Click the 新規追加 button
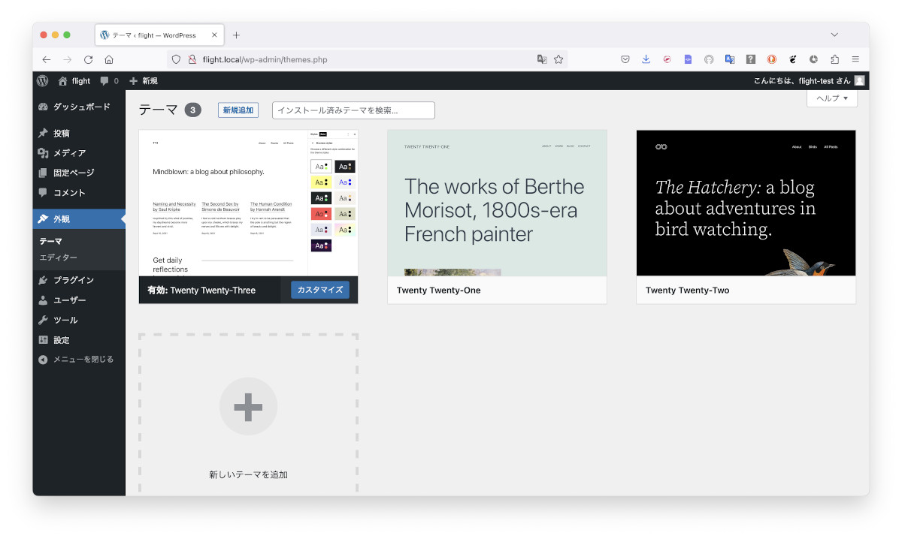 click(x=238, y=110)
